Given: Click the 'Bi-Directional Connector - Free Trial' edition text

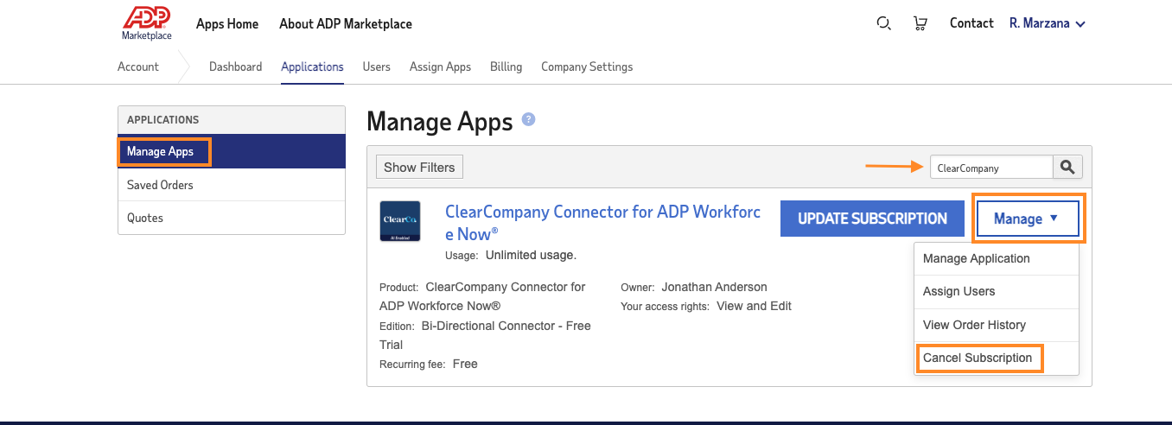Looking at the screenshot, I should point(485,335).
